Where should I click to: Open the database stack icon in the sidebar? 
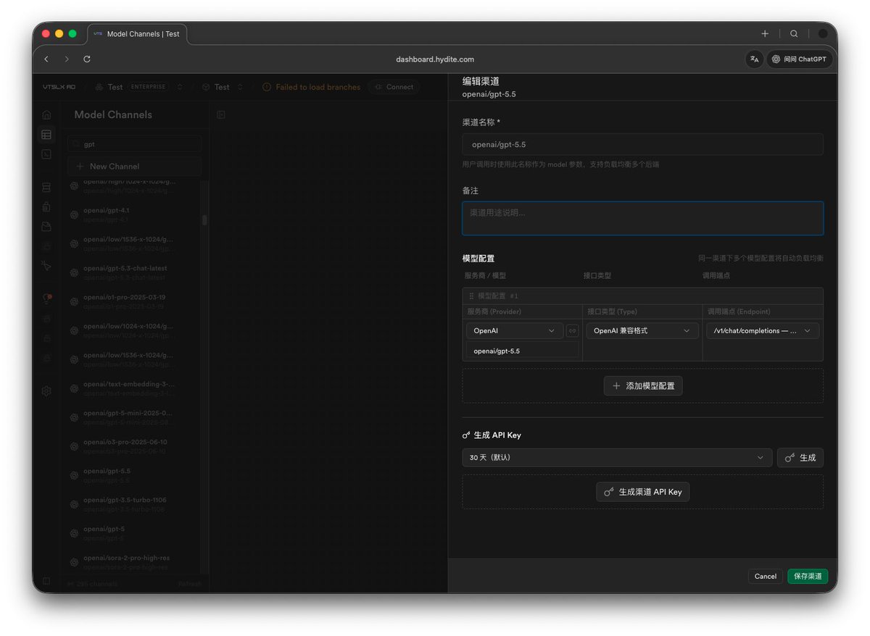point(46,188)
